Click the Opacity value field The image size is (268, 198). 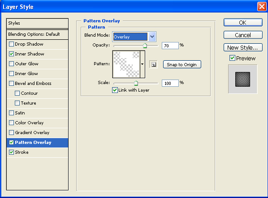tap(170, 46)
